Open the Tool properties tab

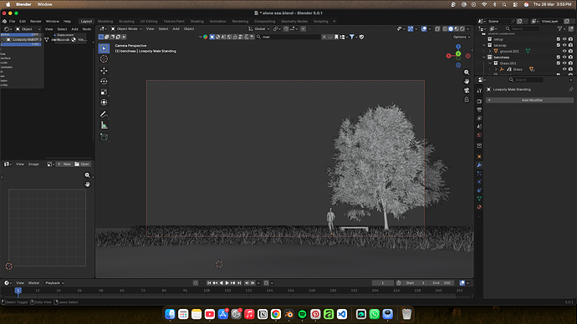(479, 90)
